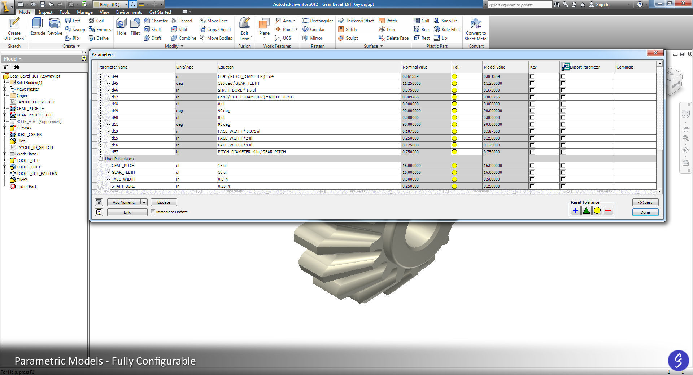Reset tolerance to upper plus
The width and height of the screenshot is (693, 375).
[x=575, y=211]
